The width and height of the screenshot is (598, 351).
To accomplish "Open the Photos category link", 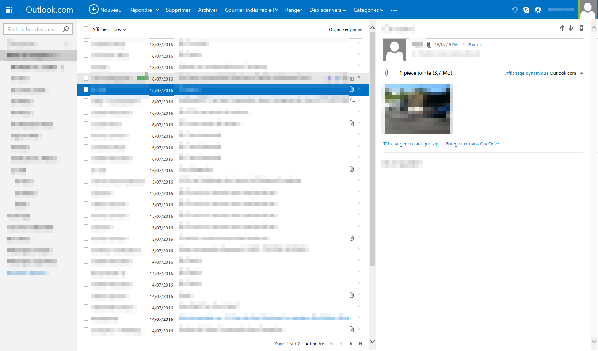I will tap(474, 45).
